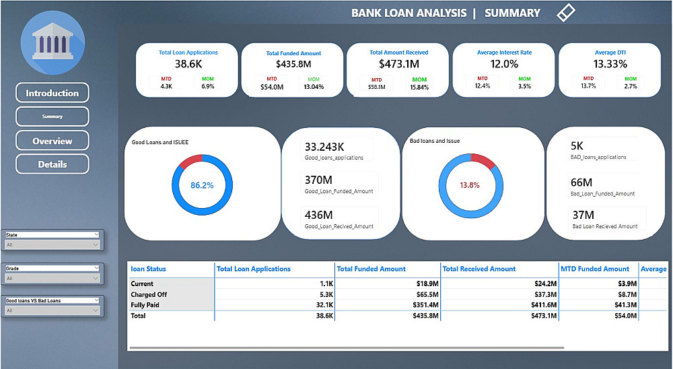Open the Grade slicer All dropdown
673x369 pixels.
[52, 278]
